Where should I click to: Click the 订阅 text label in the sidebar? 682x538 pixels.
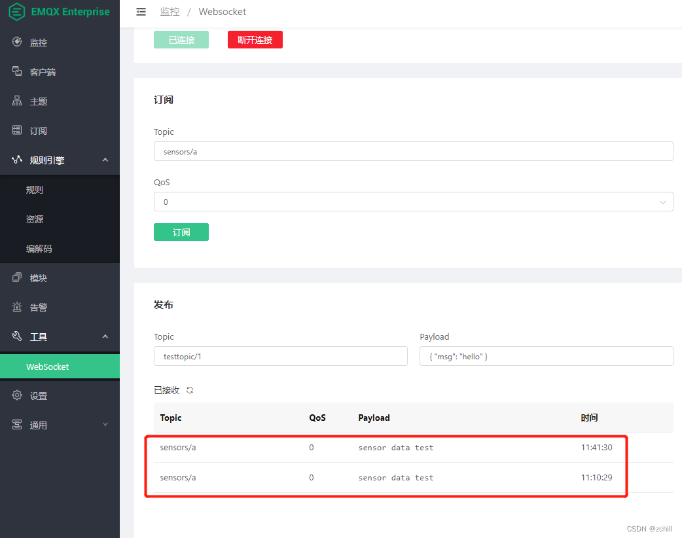coord(38,130)
